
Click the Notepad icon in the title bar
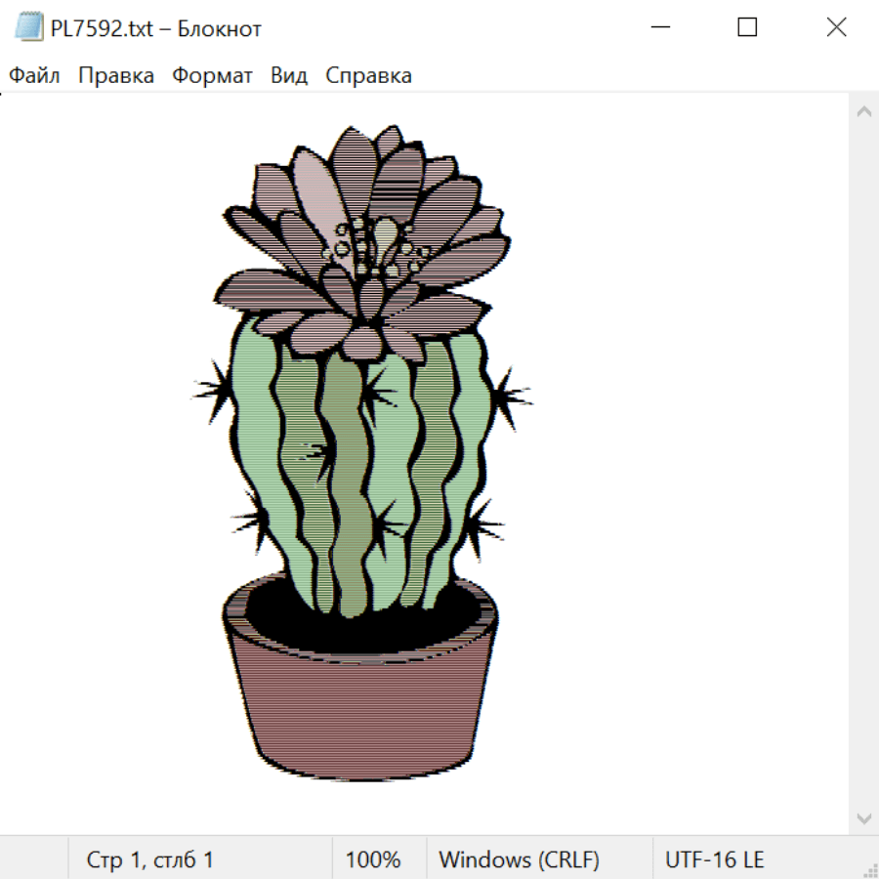tap(28, 28)
